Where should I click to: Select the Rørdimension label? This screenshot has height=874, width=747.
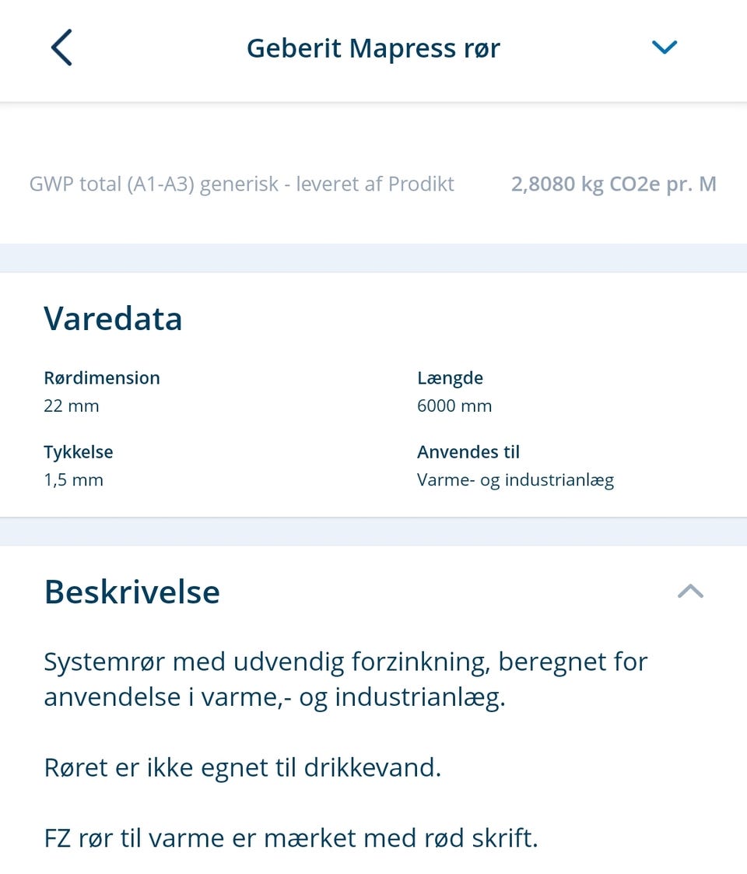point(102,378)
